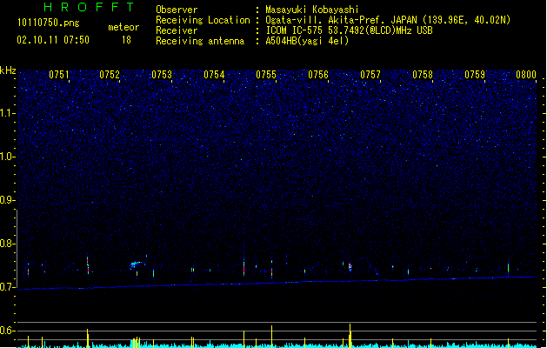Click the 0758 time marker
The height and width of the screenshot is (348, 547).
coord(423,75)
